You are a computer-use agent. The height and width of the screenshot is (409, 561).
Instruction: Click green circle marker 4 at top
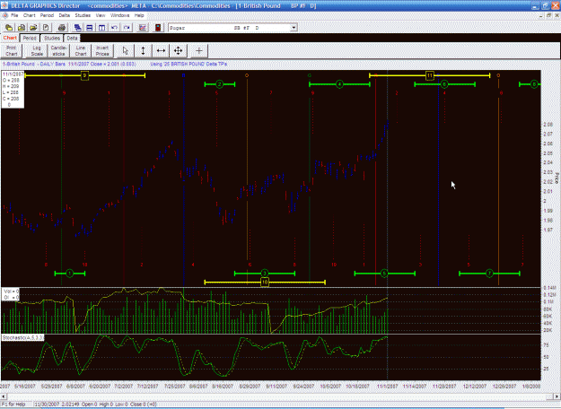339,84
